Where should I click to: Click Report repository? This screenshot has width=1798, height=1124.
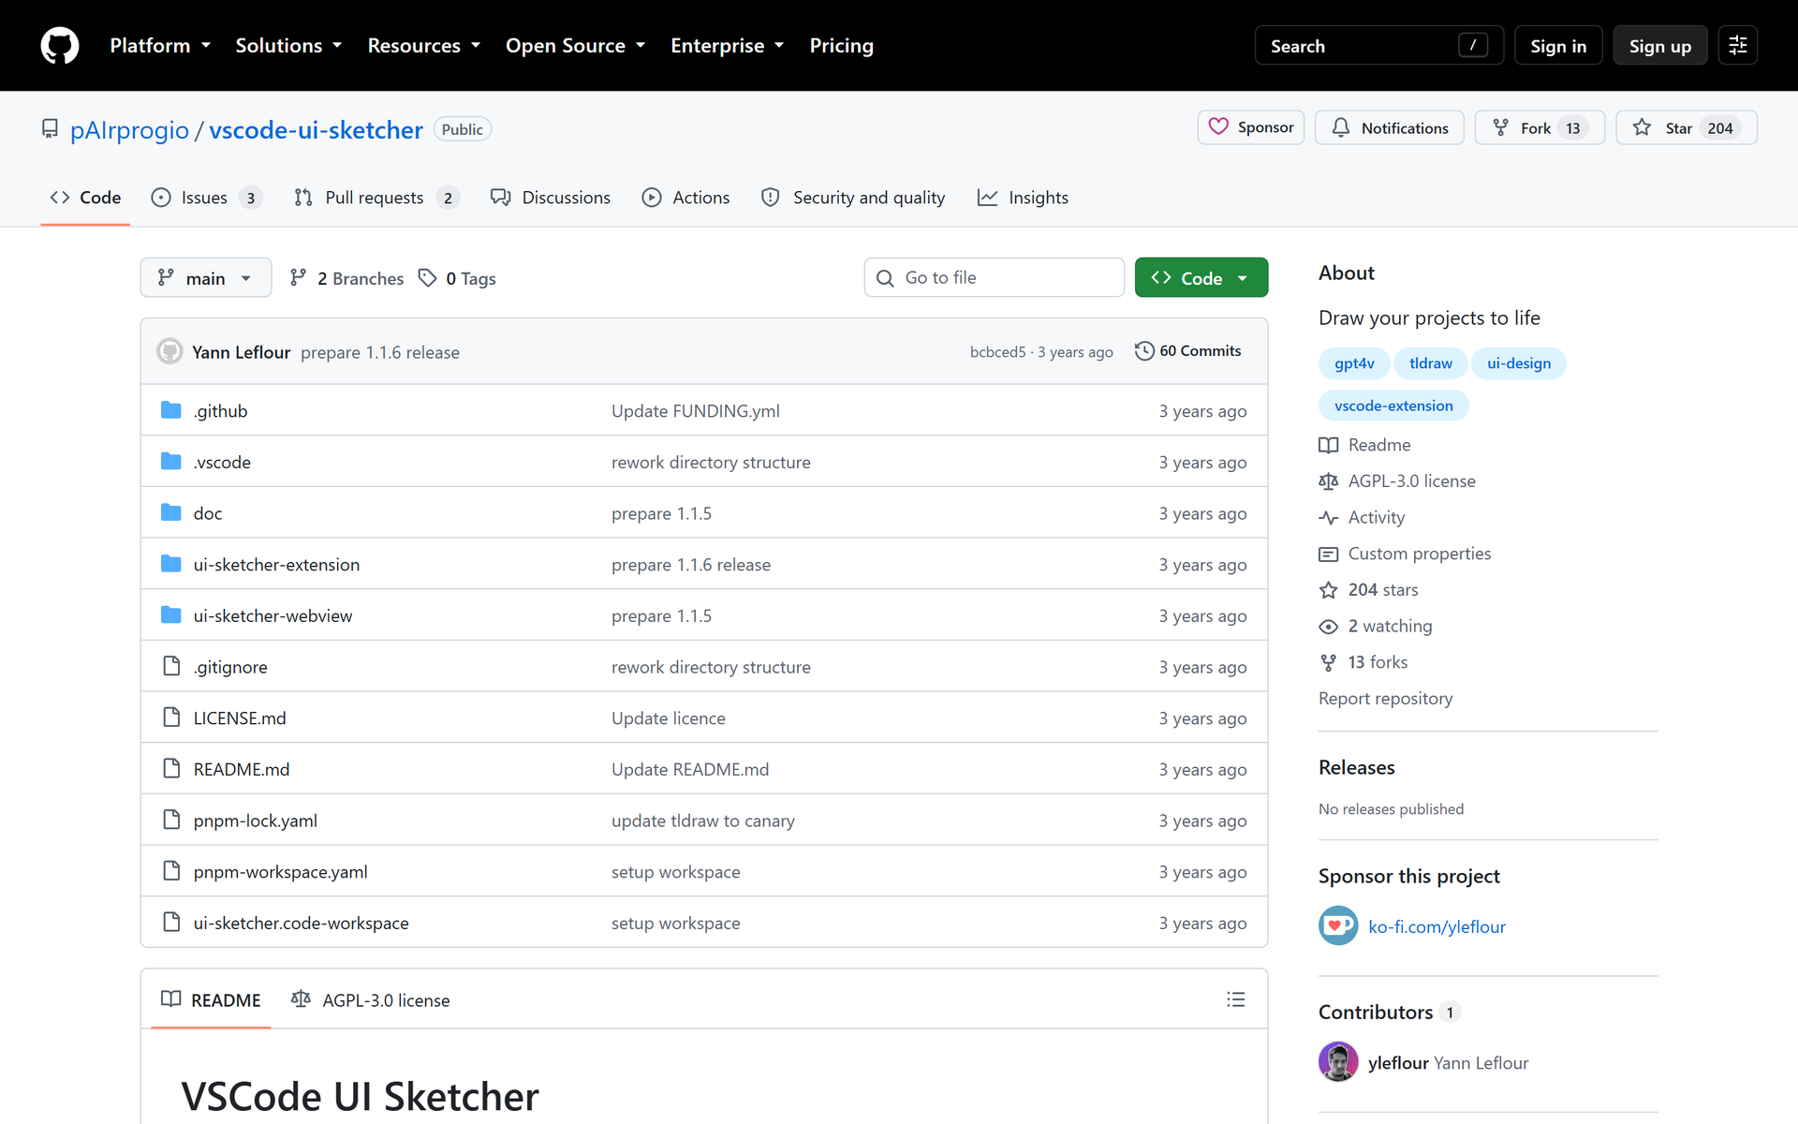tap(1385, 698)
